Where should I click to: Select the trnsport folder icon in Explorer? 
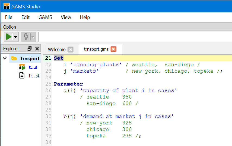coord(14,58)
